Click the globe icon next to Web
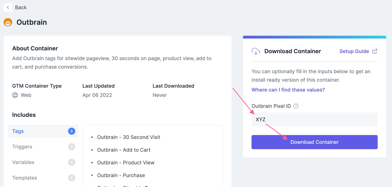 15,95
